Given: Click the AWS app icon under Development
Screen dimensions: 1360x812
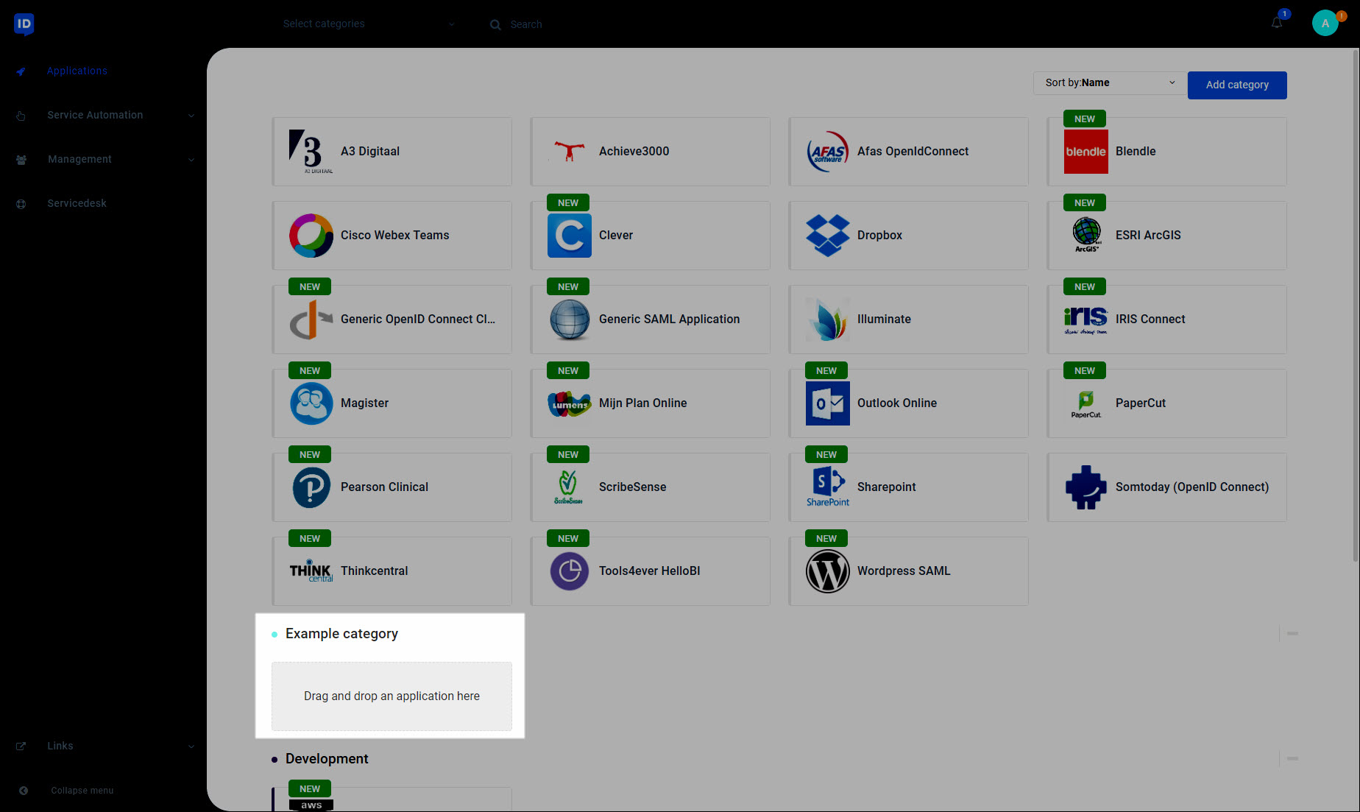Looking at the screenshot, I should click(x=311, y=805).
